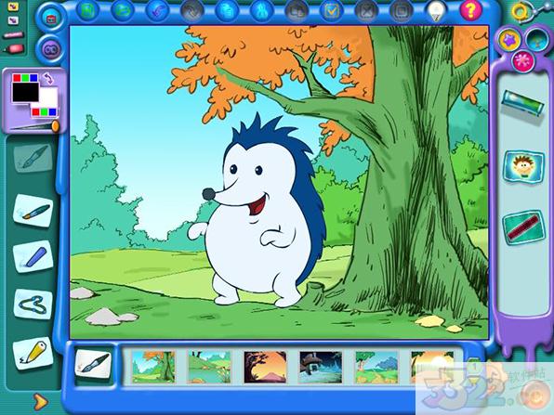Open the green gradient bar panel
The height and width of the screenshot is (415, 554).
pyautogui.click(x=522, y=103)
